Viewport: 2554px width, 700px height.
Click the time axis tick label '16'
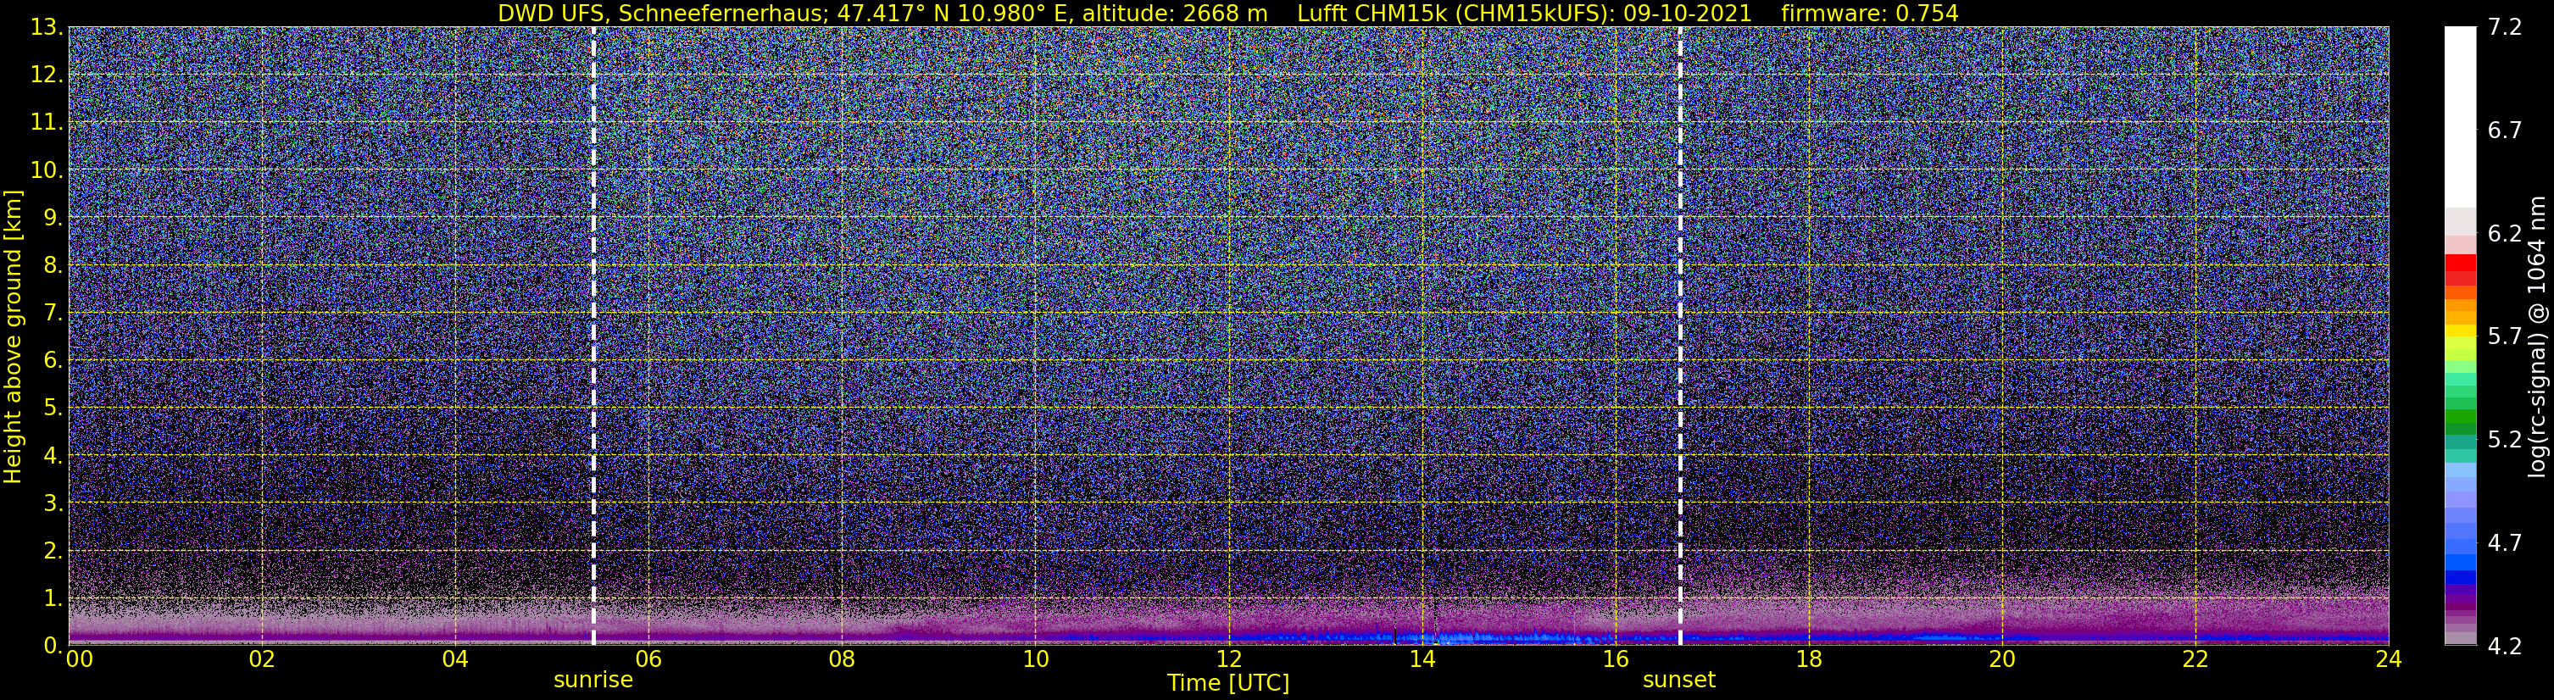[1615, 659]
